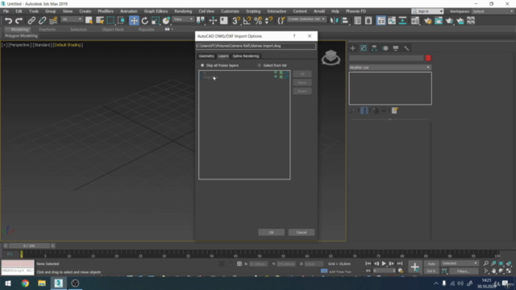Screen dimensions: 516x290
Task: Open the Sign In dropdown
Action: click(427, 11)
